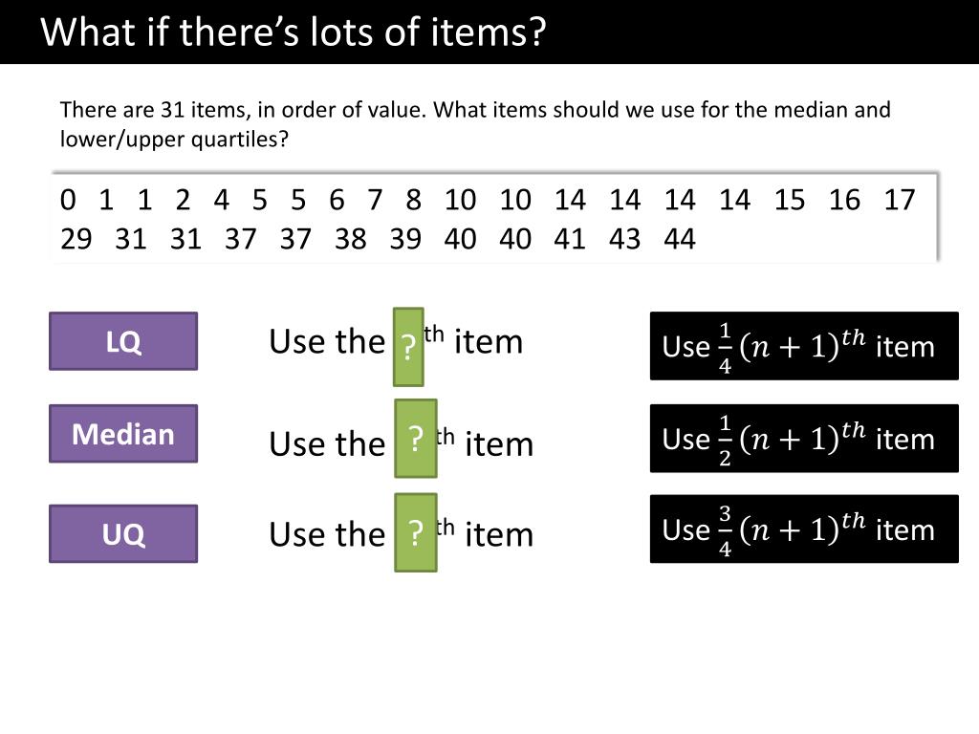Select the three-quarters (n+1)th item formula box
979x734 pixels.
[x=804, y=529]
